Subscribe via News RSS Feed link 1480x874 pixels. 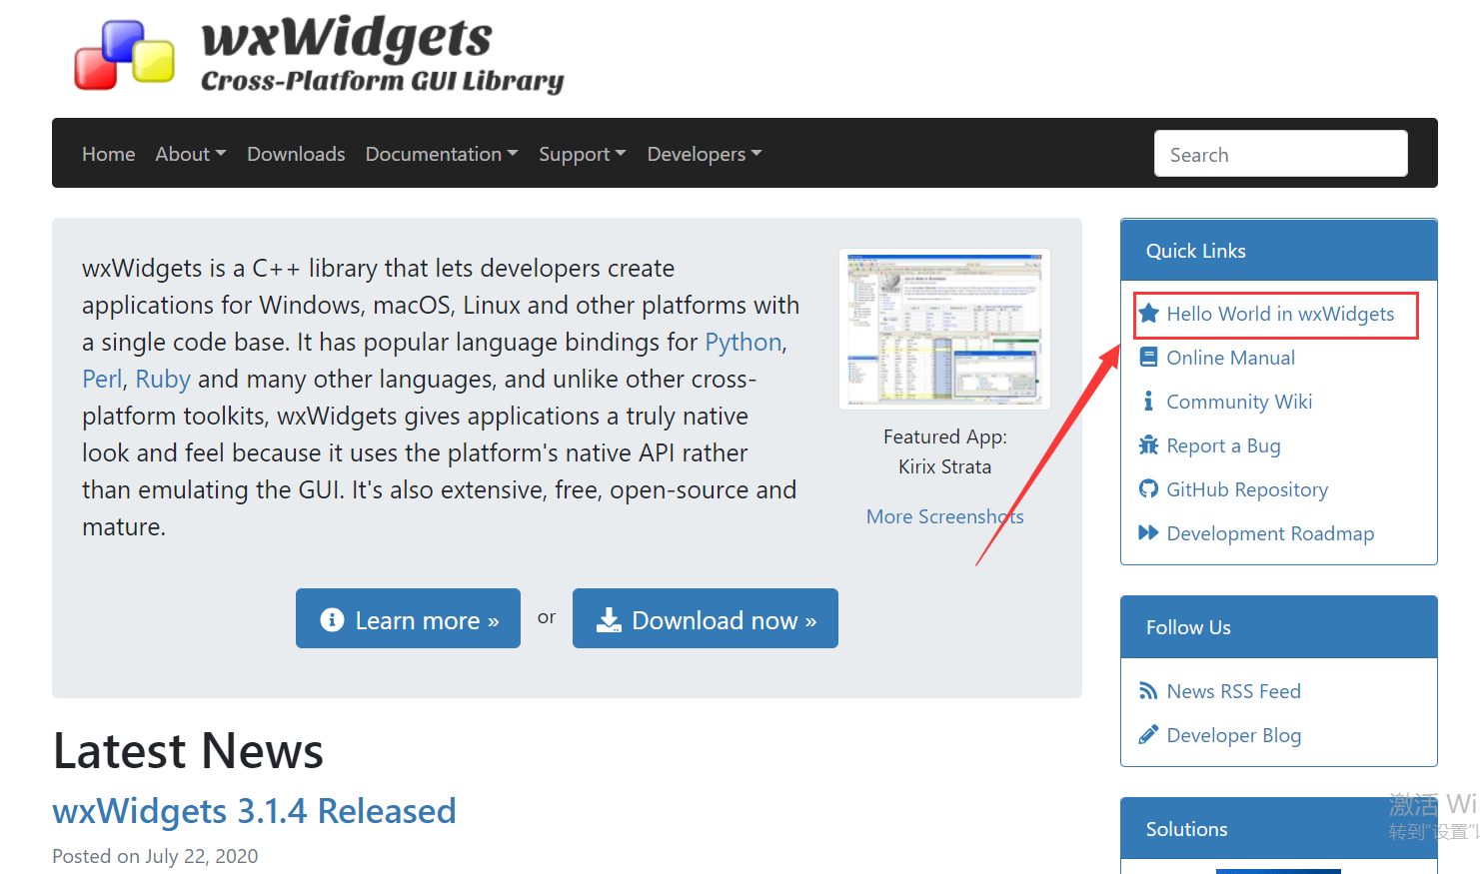point(1233,691)
